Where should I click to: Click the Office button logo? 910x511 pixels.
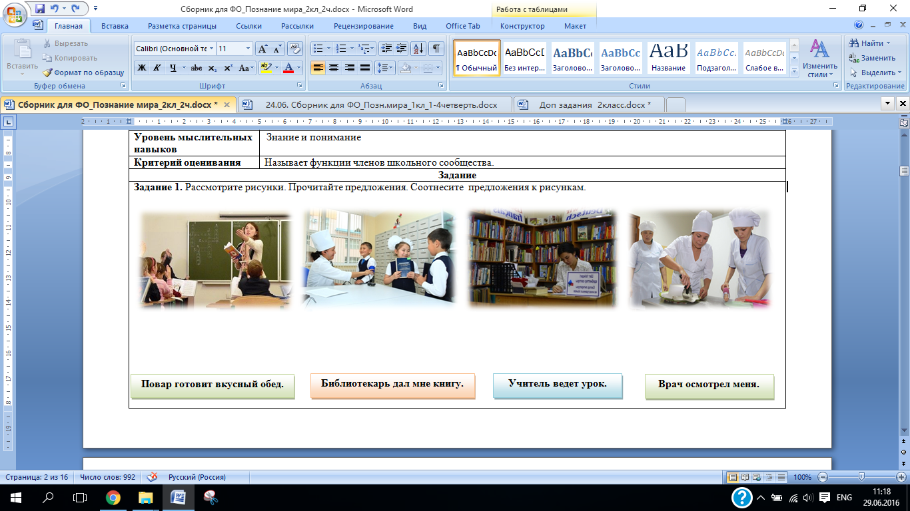15,13
